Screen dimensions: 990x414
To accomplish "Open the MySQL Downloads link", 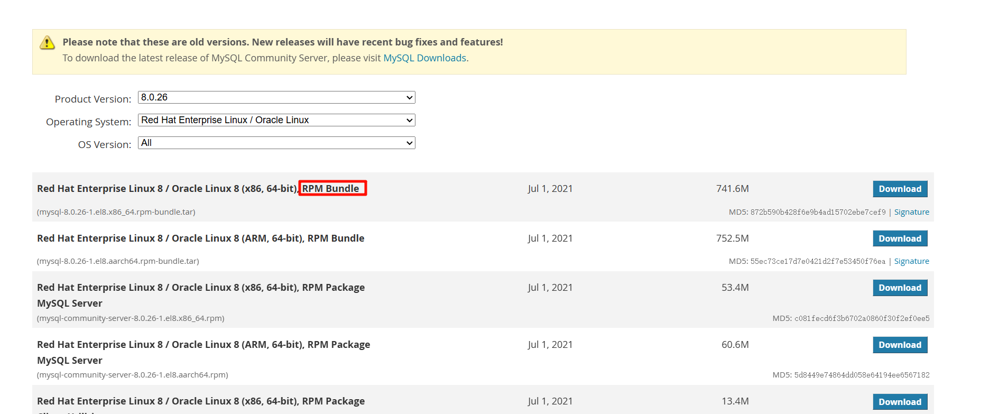I will pos(424,58).
